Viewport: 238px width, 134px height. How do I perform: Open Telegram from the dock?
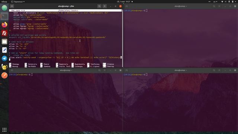coord(4,58)
